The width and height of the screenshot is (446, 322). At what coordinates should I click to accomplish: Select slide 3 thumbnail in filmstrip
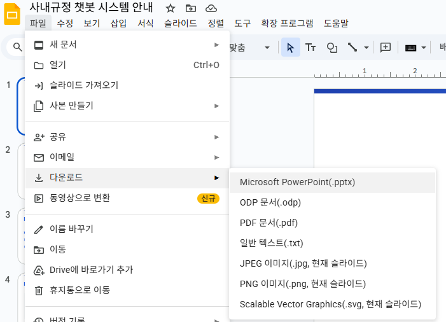click(22, 236)
